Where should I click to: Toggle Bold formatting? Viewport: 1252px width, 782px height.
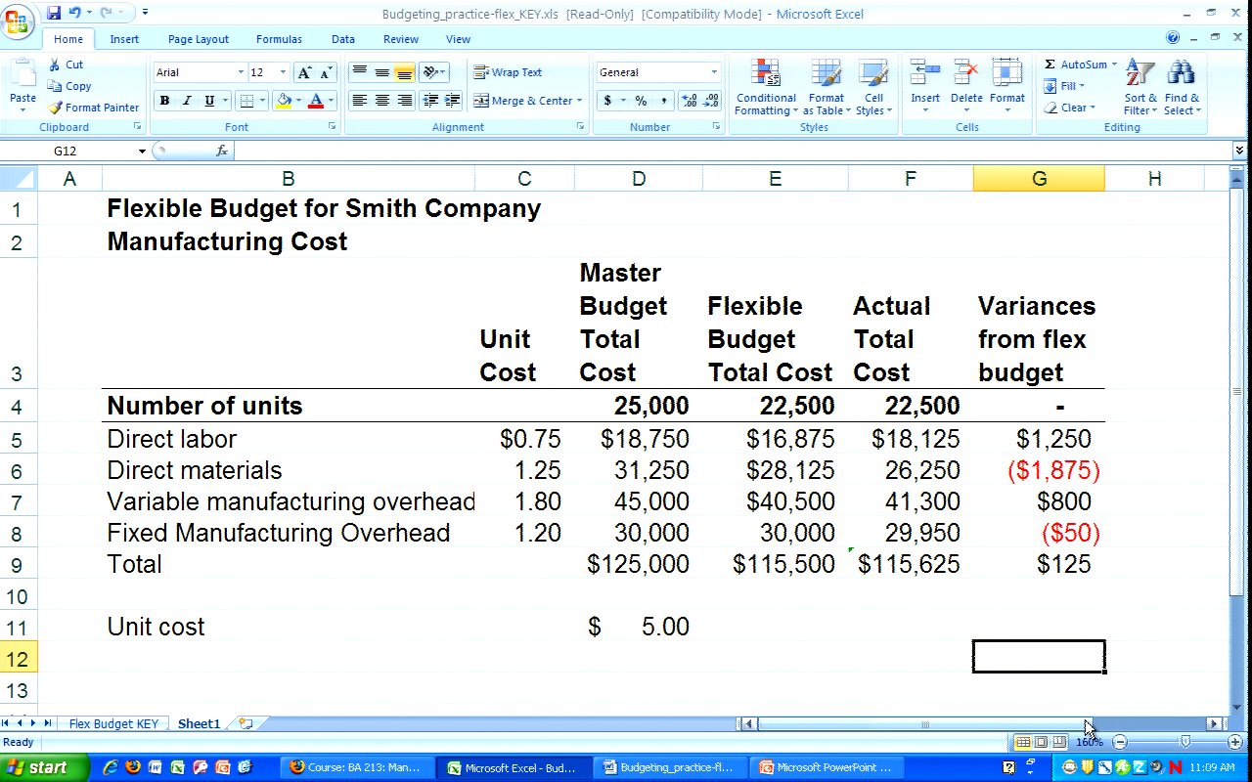pyautogui.click(x=164, y=101)
